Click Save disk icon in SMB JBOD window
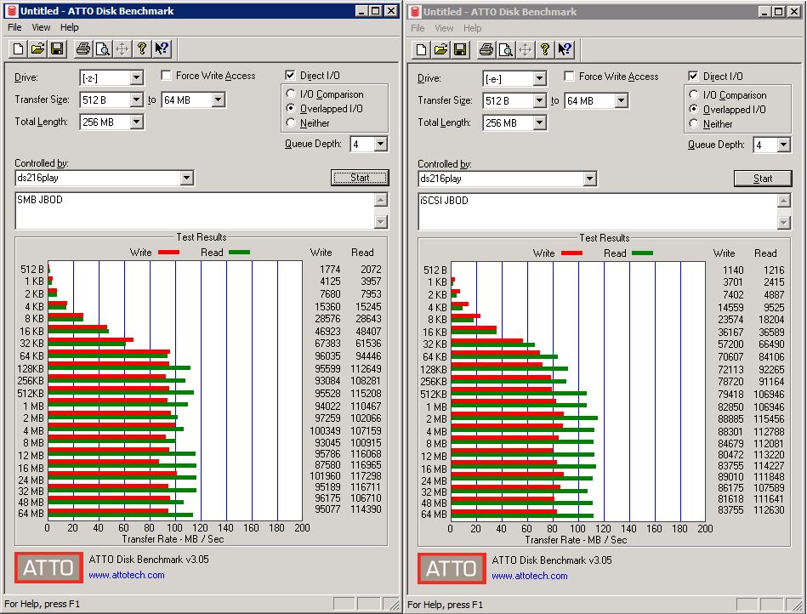This screenshot has width=807, height=614. coord(57,48)
